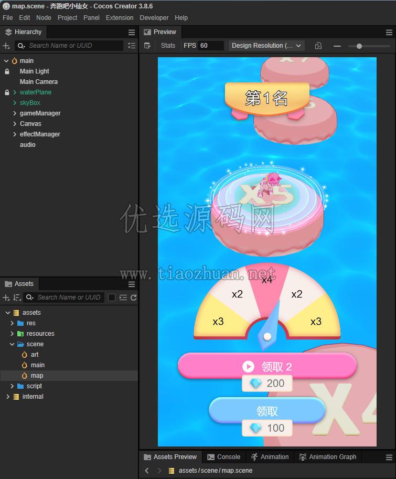Expand the effectManager node
This screenshot has height=479, width=396.
(15, 134)
